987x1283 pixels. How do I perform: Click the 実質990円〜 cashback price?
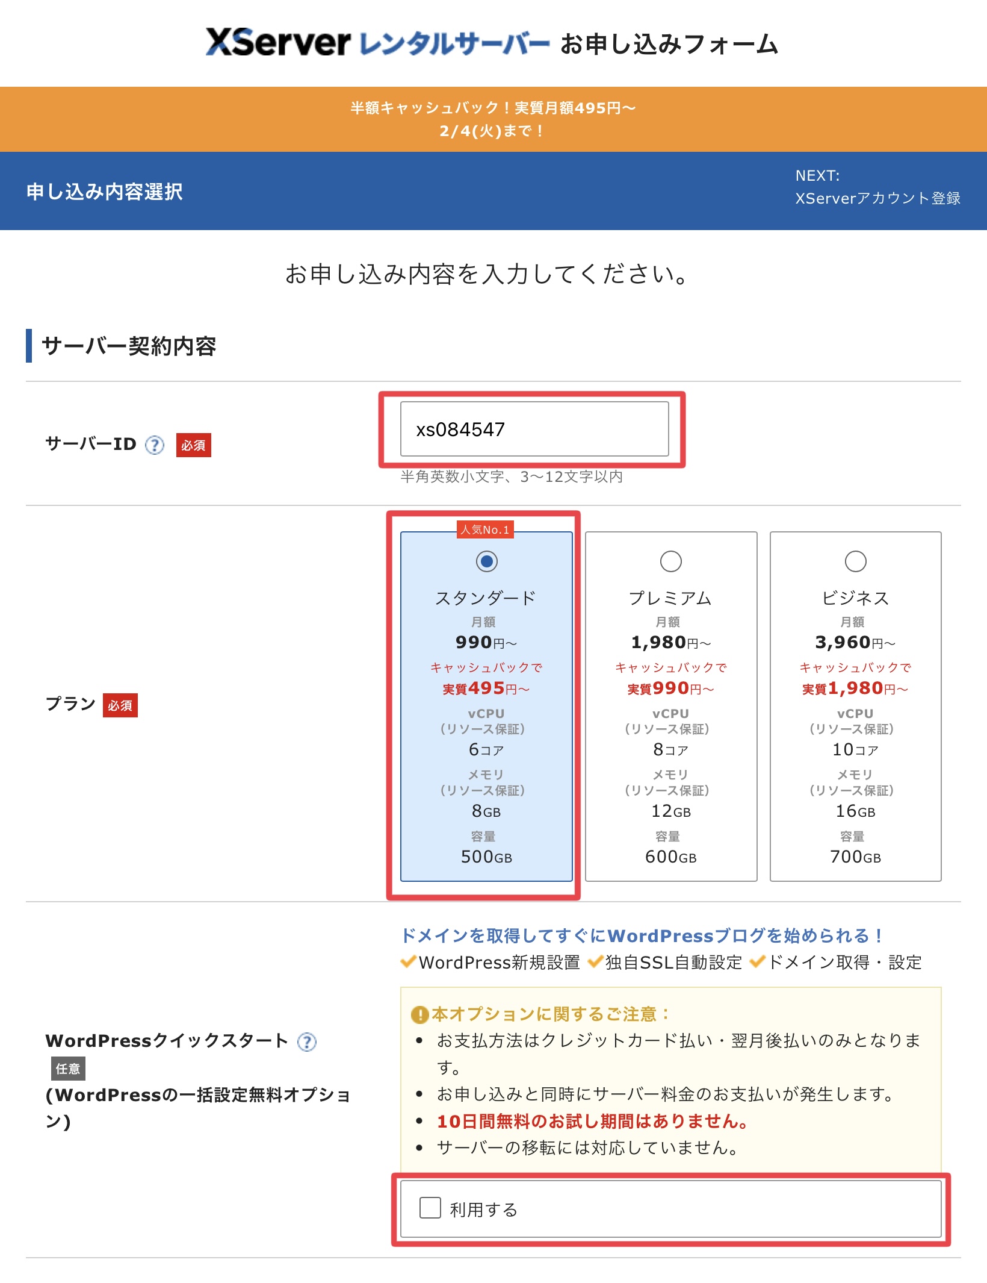[670, 688]
